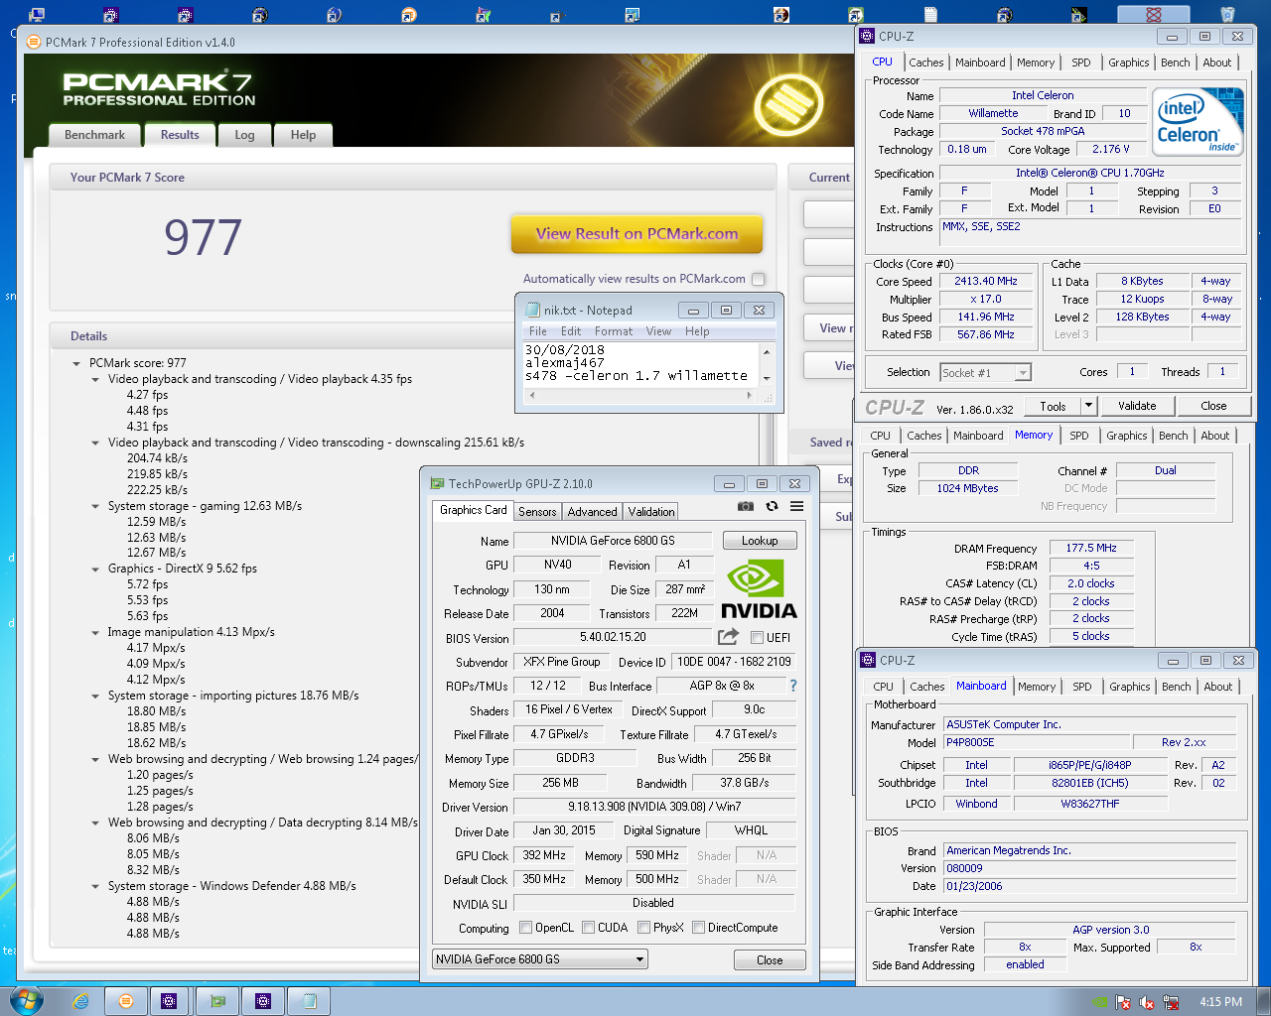The width and height of the screenshot is (1271, 1016).
Task: Collapse PCMark score 977 tree node
Action: (x=76, y=363)
